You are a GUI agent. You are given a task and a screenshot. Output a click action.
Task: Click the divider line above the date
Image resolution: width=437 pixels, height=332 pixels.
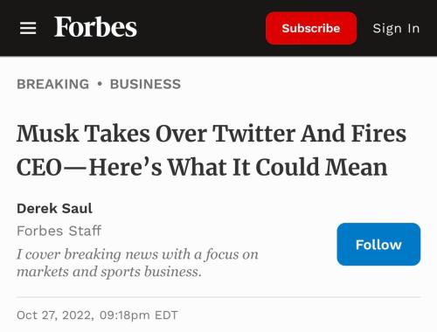(218, 297)
